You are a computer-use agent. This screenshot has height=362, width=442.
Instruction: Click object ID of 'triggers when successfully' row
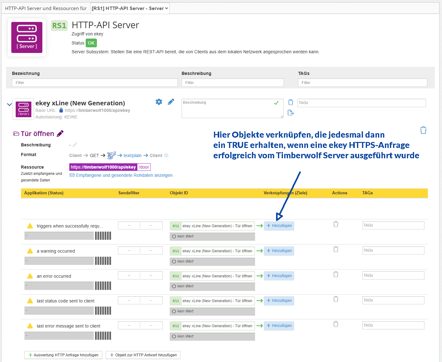click(212, 226)
